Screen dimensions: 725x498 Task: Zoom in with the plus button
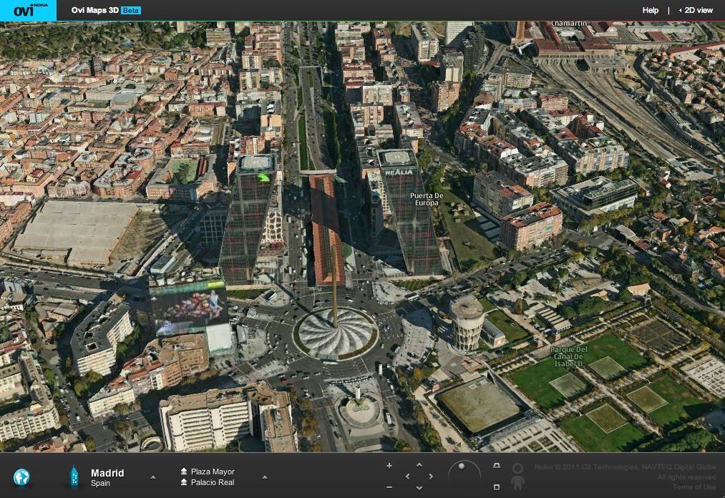coord(389,466)
